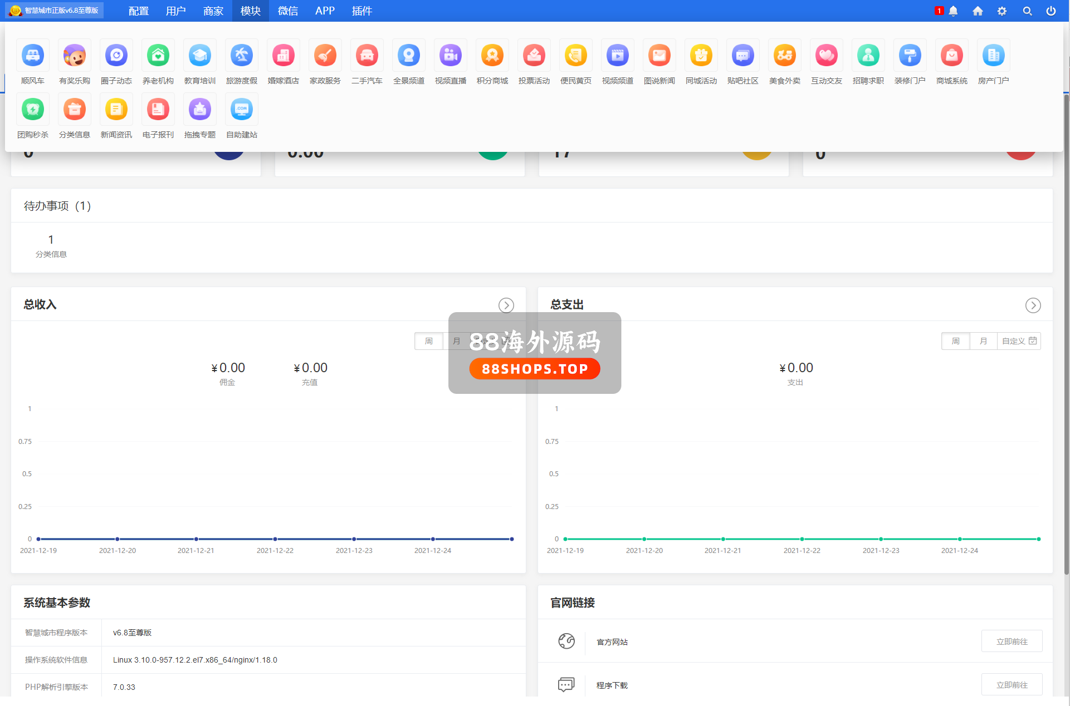Open the 插件 top menu
The image size is (1070, 706).
[x=361, y=11]
